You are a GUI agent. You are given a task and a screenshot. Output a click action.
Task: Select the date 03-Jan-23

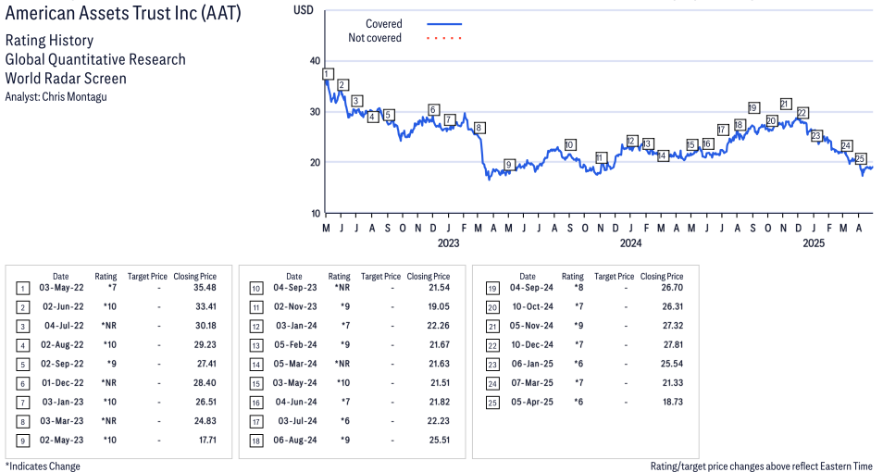[x=62, y=403]
